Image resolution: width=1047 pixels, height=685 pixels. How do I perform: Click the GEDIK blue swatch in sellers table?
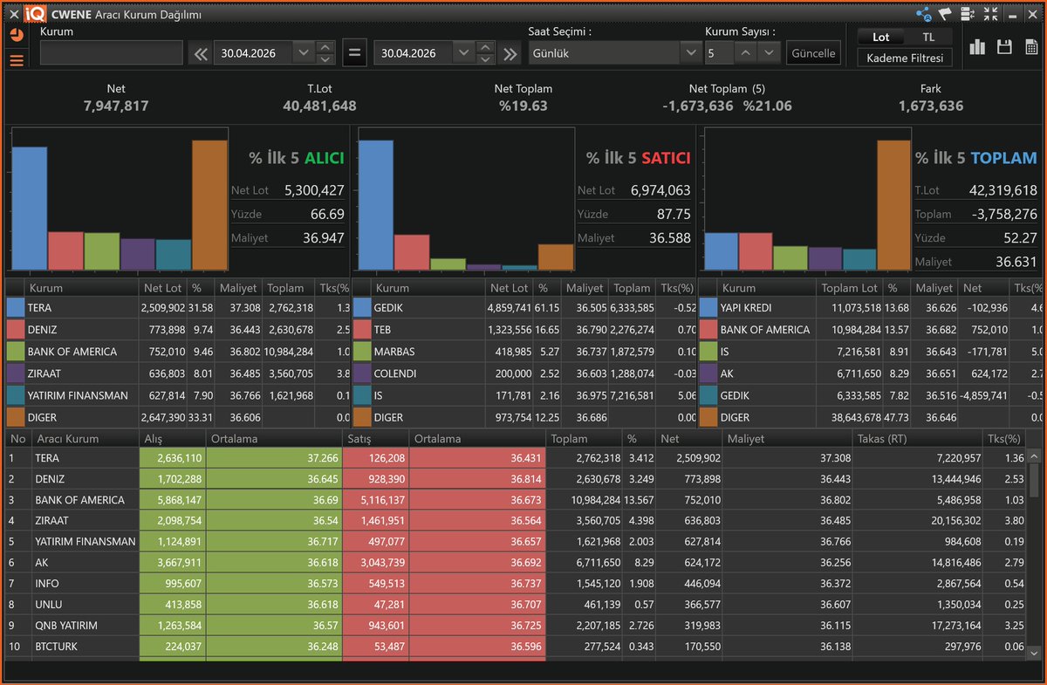point(362,308)
